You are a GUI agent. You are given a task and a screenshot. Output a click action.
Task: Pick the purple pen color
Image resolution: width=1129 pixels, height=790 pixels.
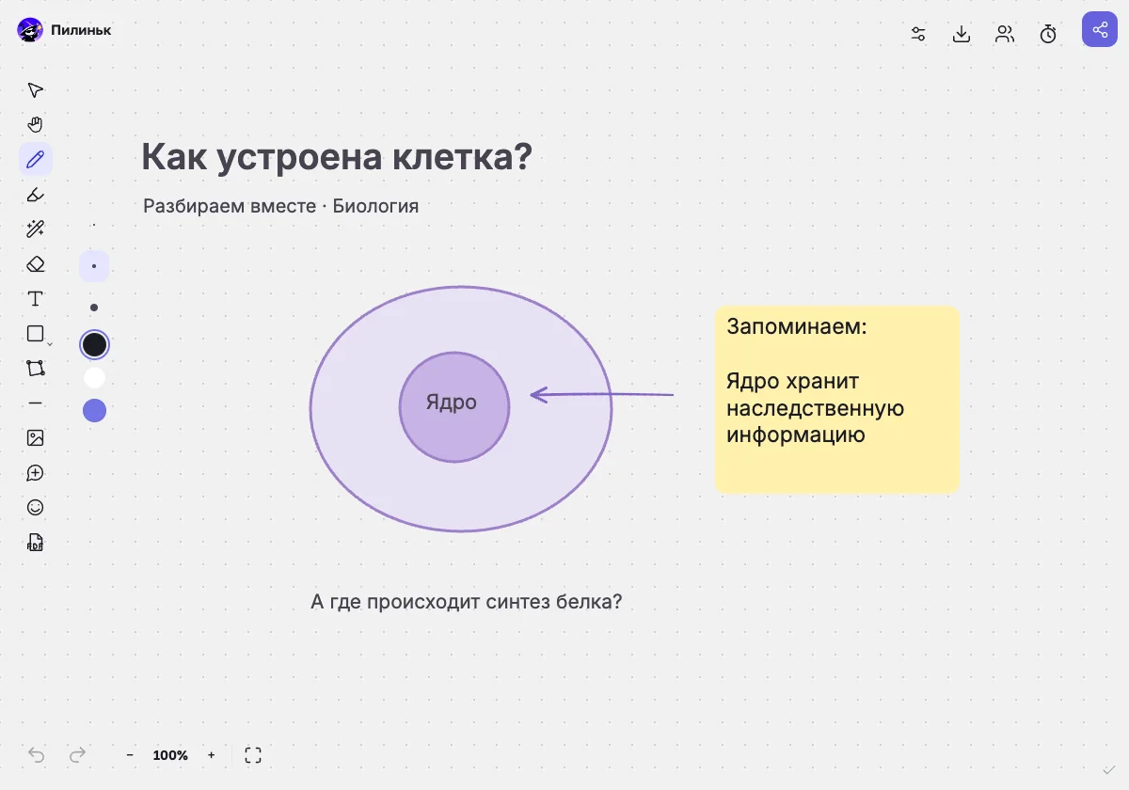94,411
